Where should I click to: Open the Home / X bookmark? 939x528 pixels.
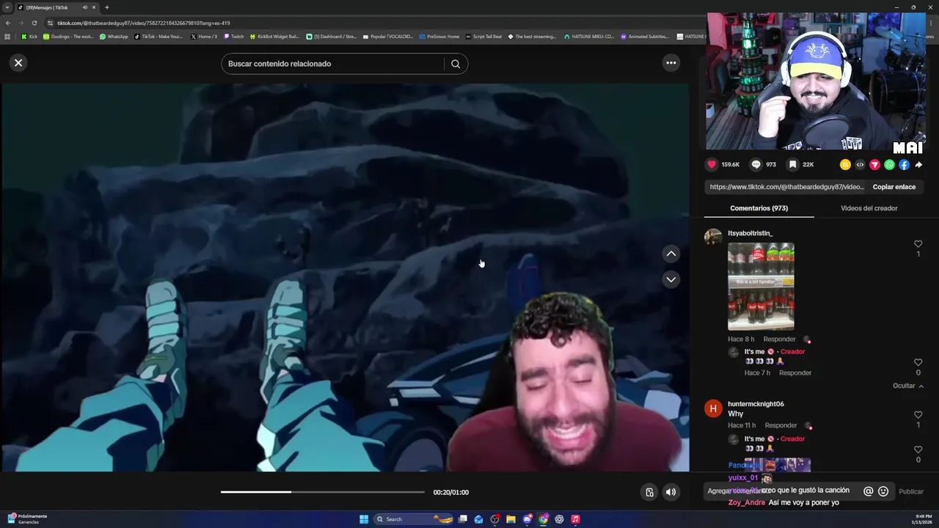[x=204, y=36]
